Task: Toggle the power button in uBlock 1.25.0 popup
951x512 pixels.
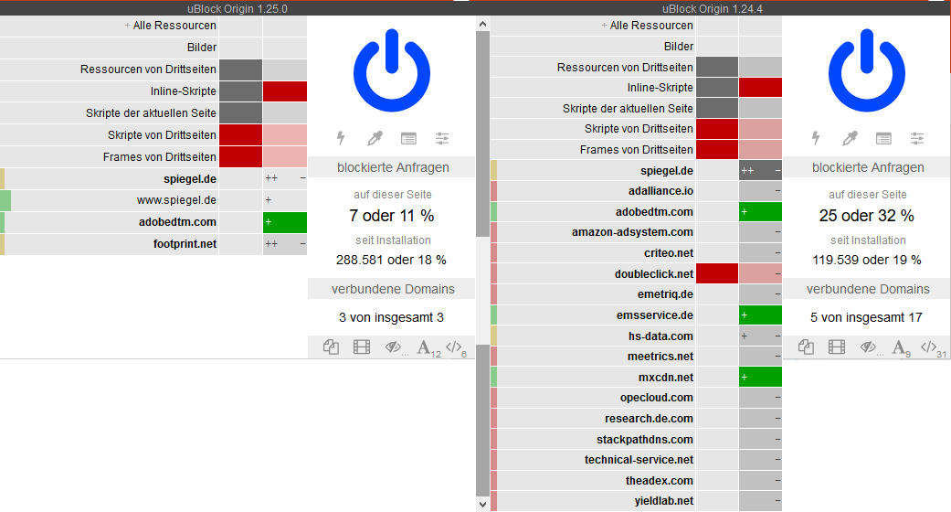Action: point(392,70)
